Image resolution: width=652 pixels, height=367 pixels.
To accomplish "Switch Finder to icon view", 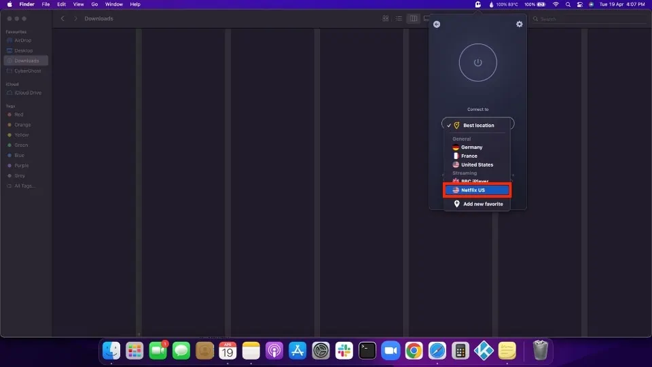I will point(386,19).
